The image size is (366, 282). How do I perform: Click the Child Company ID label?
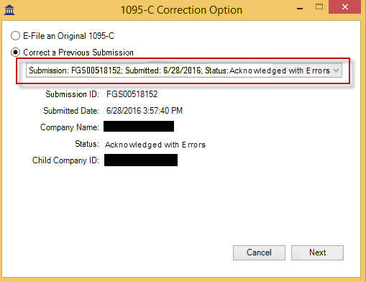(x=65, y=160)
